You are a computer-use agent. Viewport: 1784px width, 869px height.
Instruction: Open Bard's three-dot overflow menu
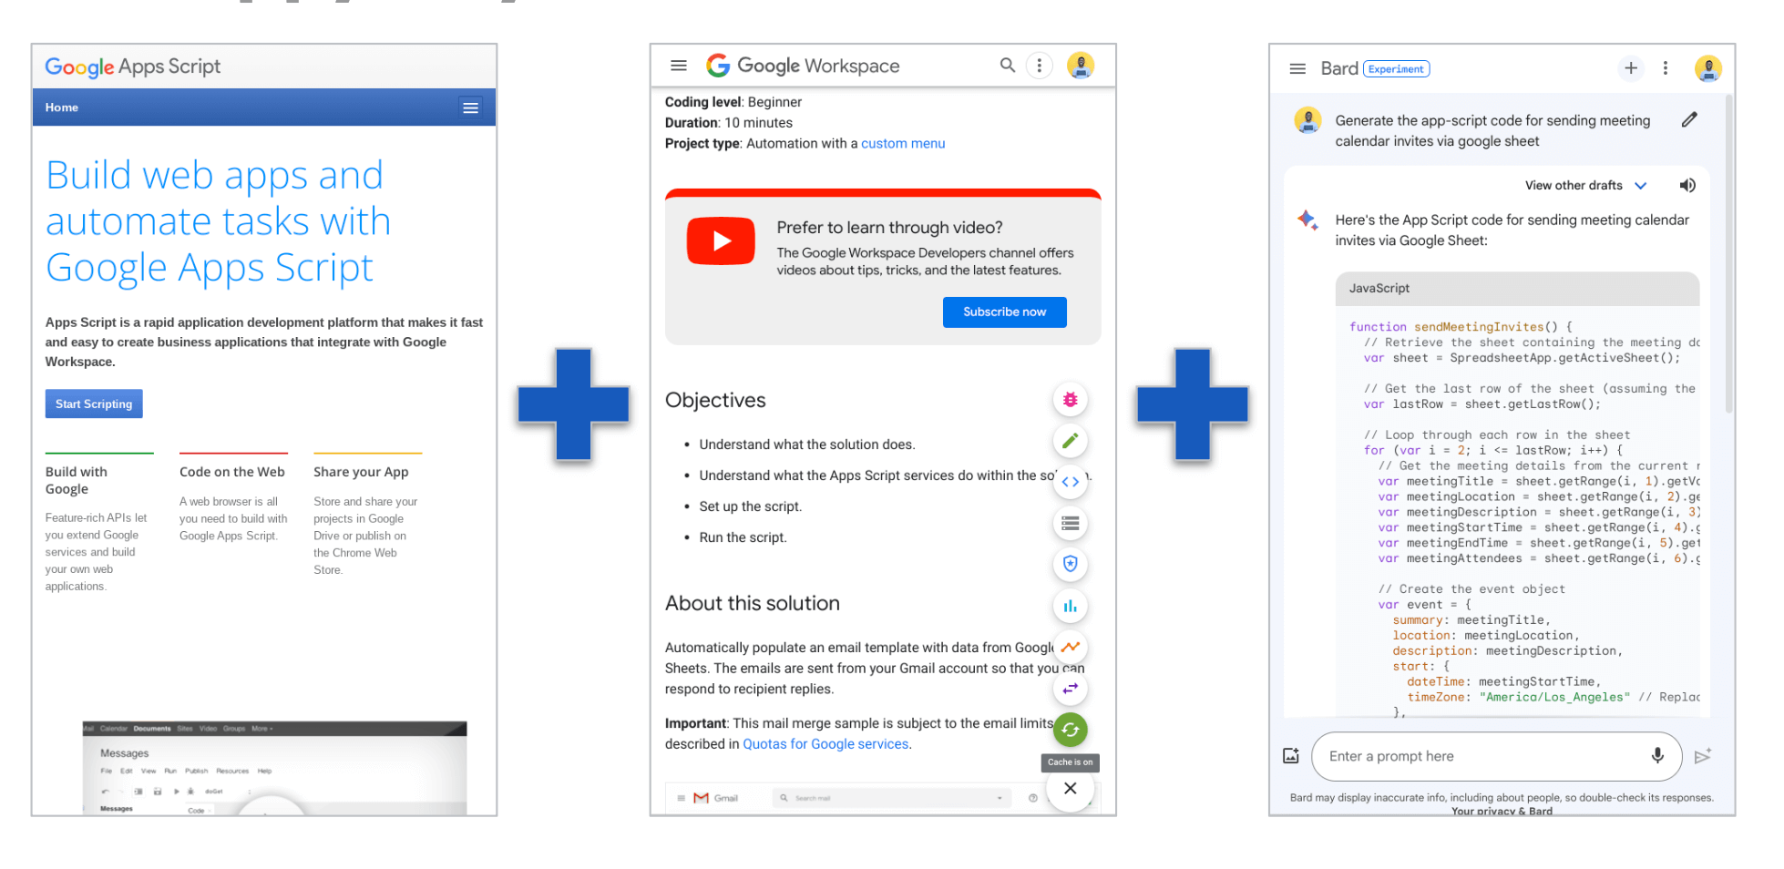(x=1666, y=67)
